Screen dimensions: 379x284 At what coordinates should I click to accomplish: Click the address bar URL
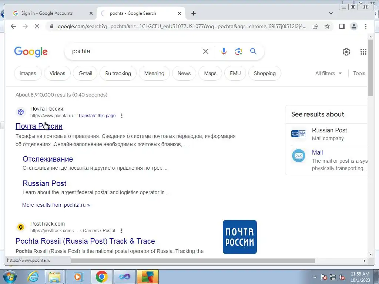pyautogui.click(x=182, y=26)
